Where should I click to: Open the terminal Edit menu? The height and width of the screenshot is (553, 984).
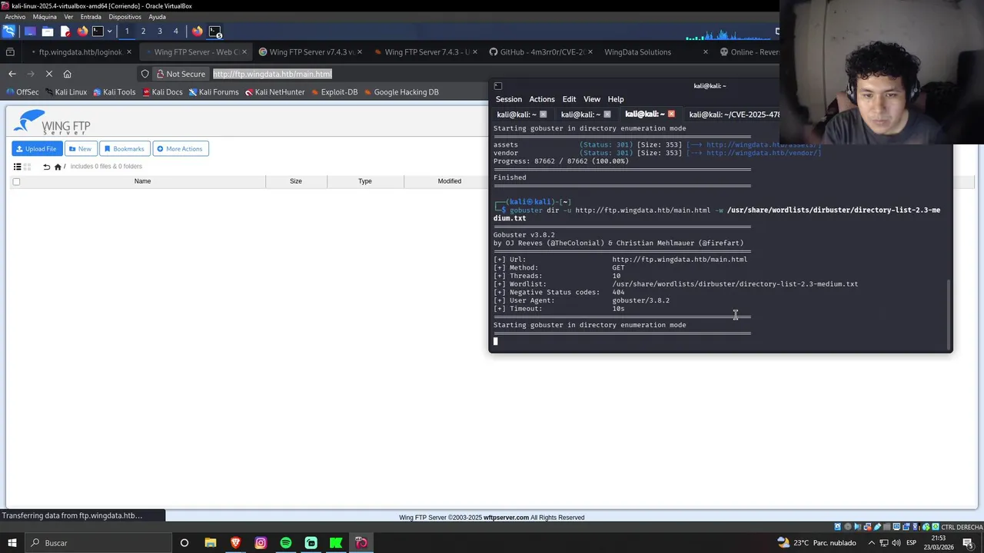pyautogui.click(x=569, y=99)
